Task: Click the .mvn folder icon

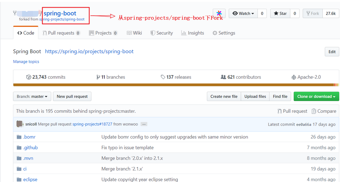Action: 19,158
